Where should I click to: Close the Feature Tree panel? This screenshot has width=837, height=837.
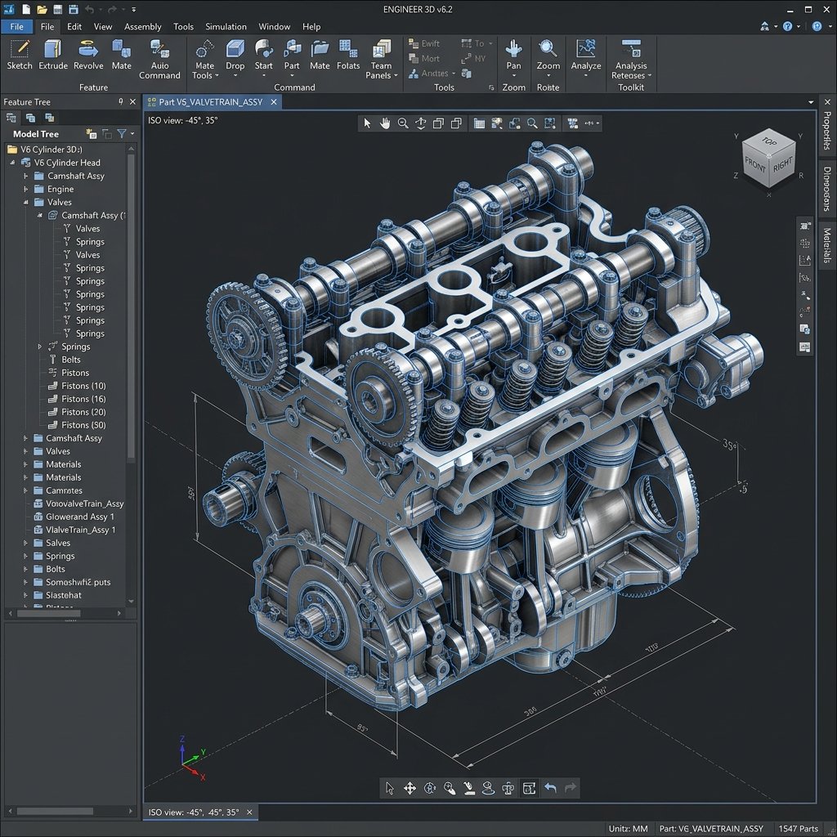132,101
